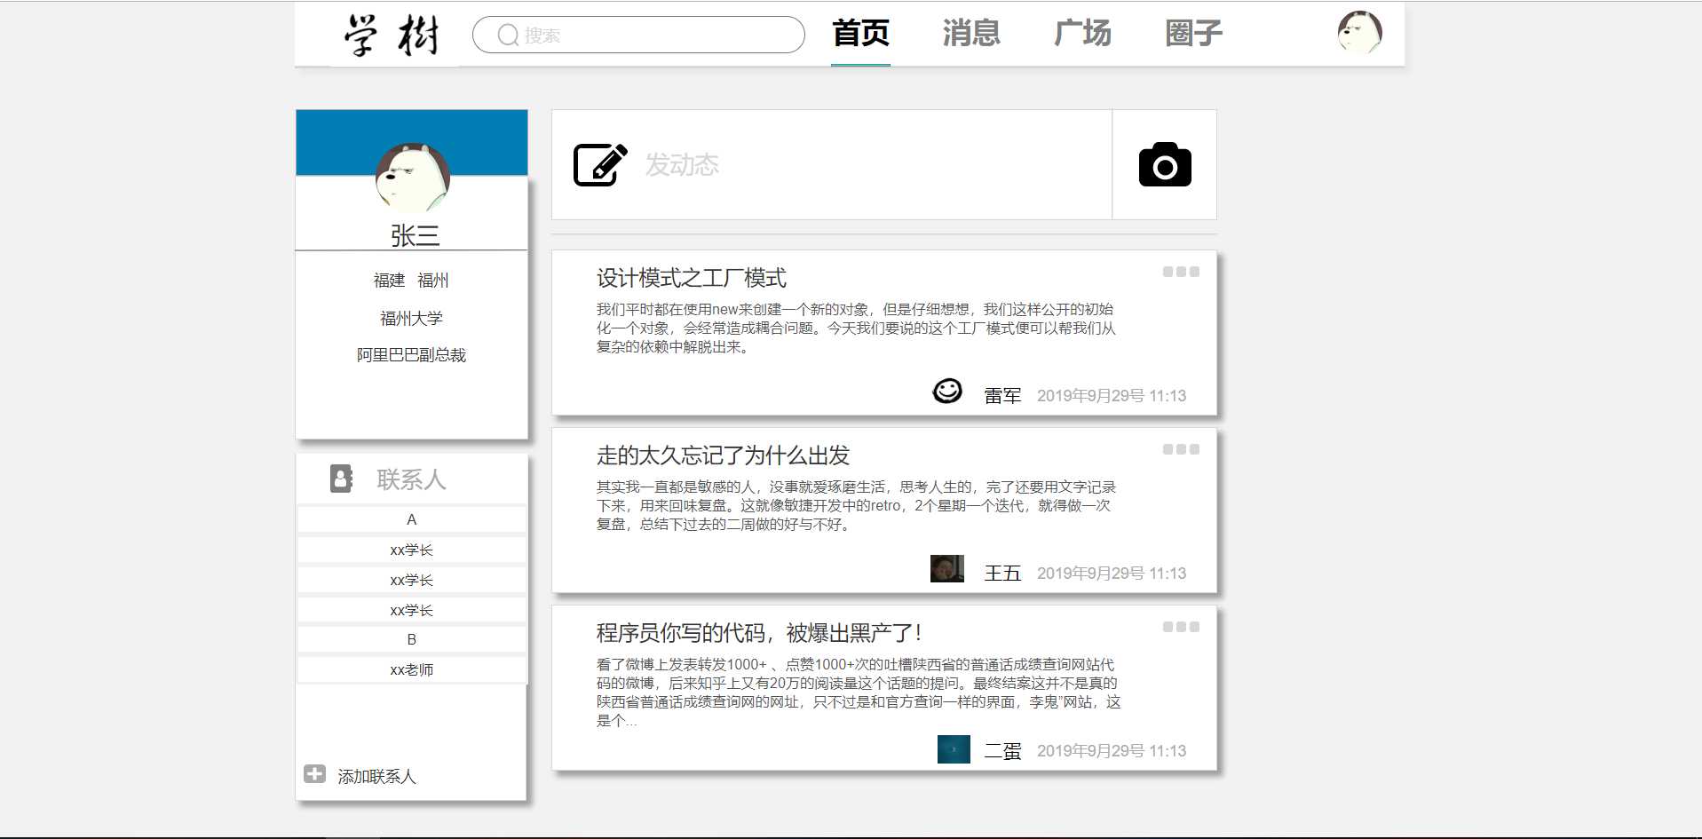Image resolution: width=1702 pixels, height=839 pixels.
Task: Click the search magnifier icon
Action: coord(508,36)
